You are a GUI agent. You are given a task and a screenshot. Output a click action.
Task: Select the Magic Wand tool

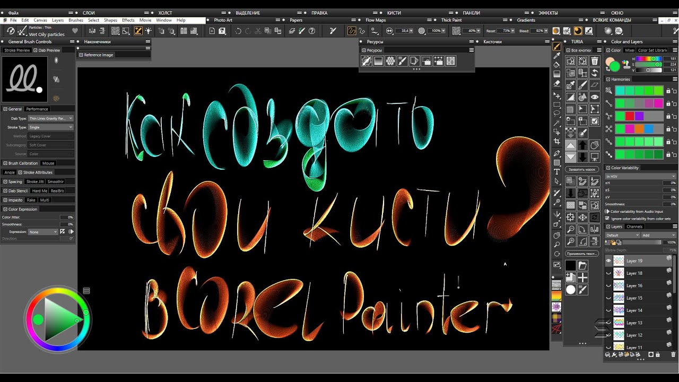[557, 123]
